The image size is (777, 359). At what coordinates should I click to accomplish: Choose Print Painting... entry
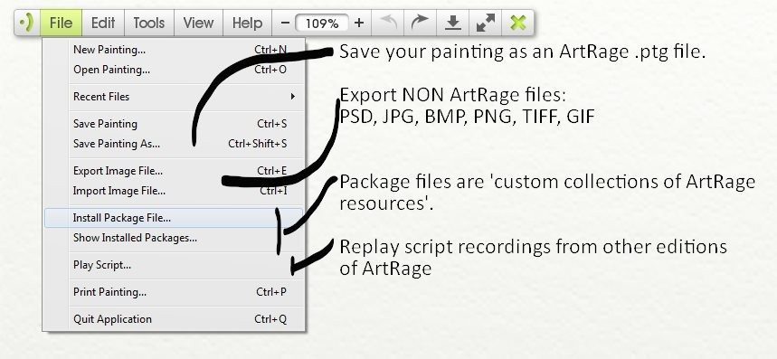(174, 292)
